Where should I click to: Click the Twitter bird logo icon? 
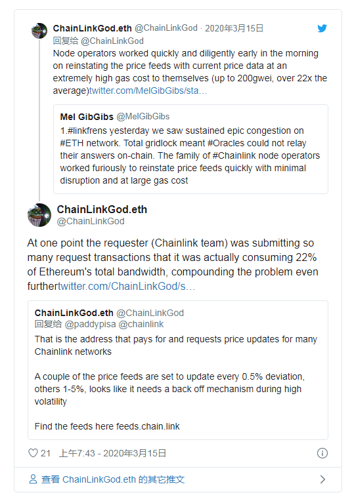point(322,28)
